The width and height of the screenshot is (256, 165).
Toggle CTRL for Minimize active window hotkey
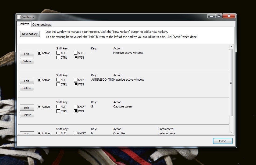(x=58, y=58)
